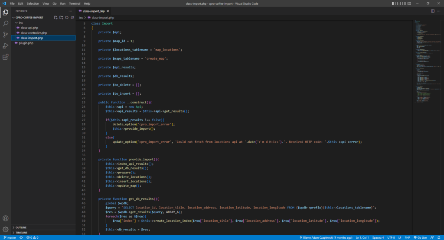Click line number 36 in gutter
Viewport: 444px width, 240px height.
click(x=84, y=159)
